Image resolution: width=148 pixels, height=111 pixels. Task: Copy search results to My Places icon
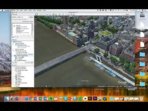(x=13, y=37)
